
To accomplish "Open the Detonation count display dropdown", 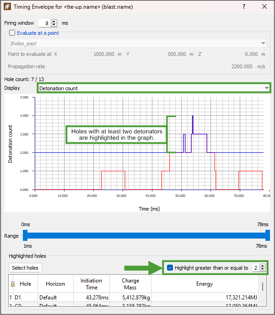I will point(154,88).
